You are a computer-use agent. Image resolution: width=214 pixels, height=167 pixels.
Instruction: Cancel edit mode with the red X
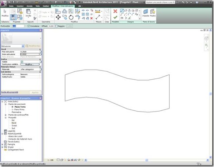pyautogui.click(x=115, y=11)
